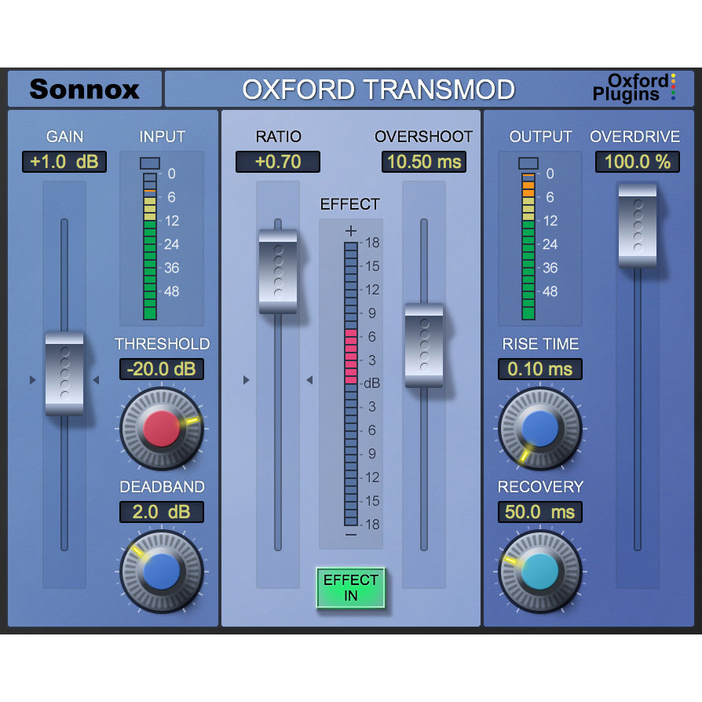Click the Gain value display showing +1.0 dB
702x702 pixels.
coord(64,163)
